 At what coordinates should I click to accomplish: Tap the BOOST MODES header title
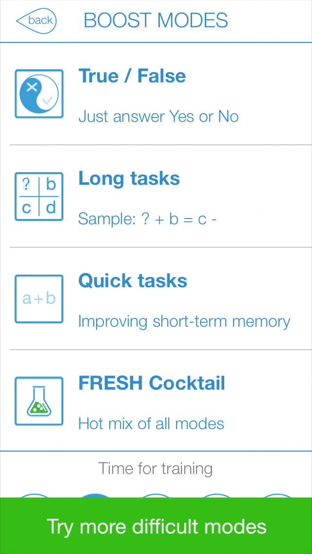156,20
